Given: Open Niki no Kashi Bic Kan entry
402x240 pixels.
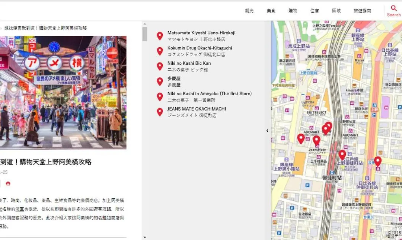Looking at the screenshot, I should (189, 66).
